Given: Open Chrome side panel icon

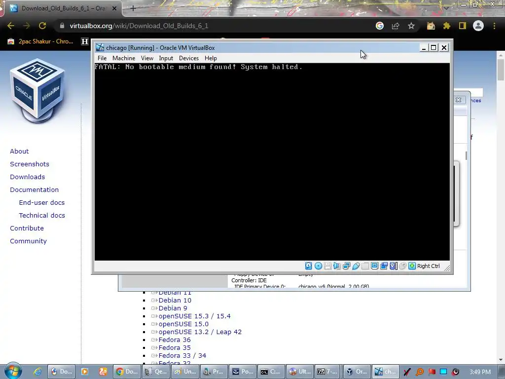Looking at the screenshot, I should pos(463,26).
